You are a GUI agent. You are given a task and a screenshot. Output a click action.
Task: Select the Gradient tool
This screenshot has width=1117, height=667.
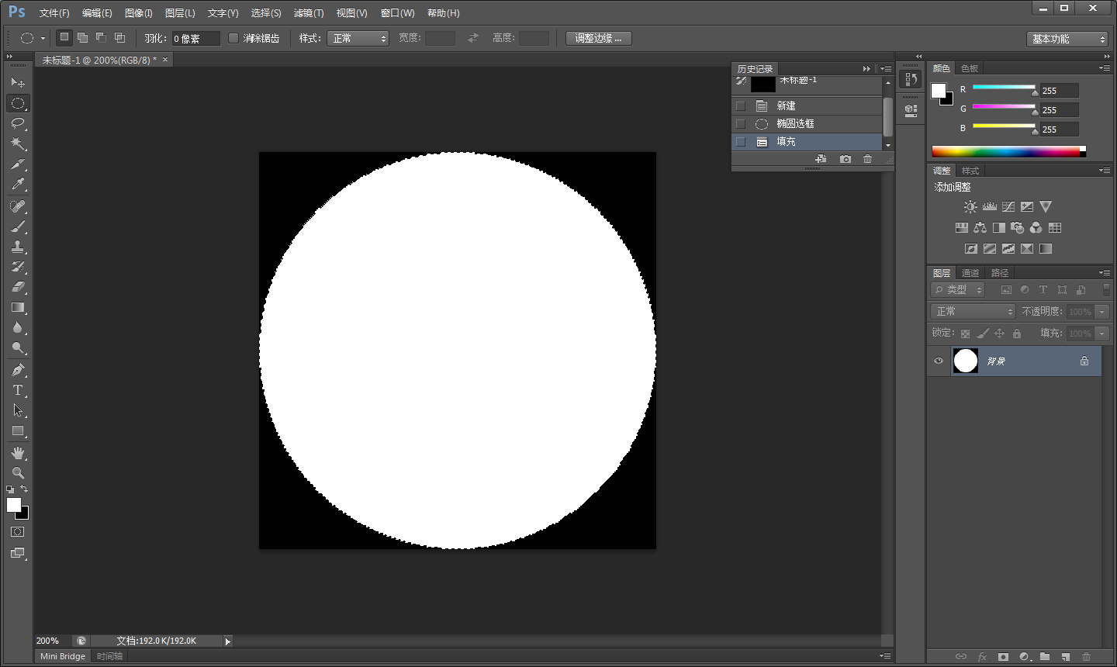pos(18,307)
